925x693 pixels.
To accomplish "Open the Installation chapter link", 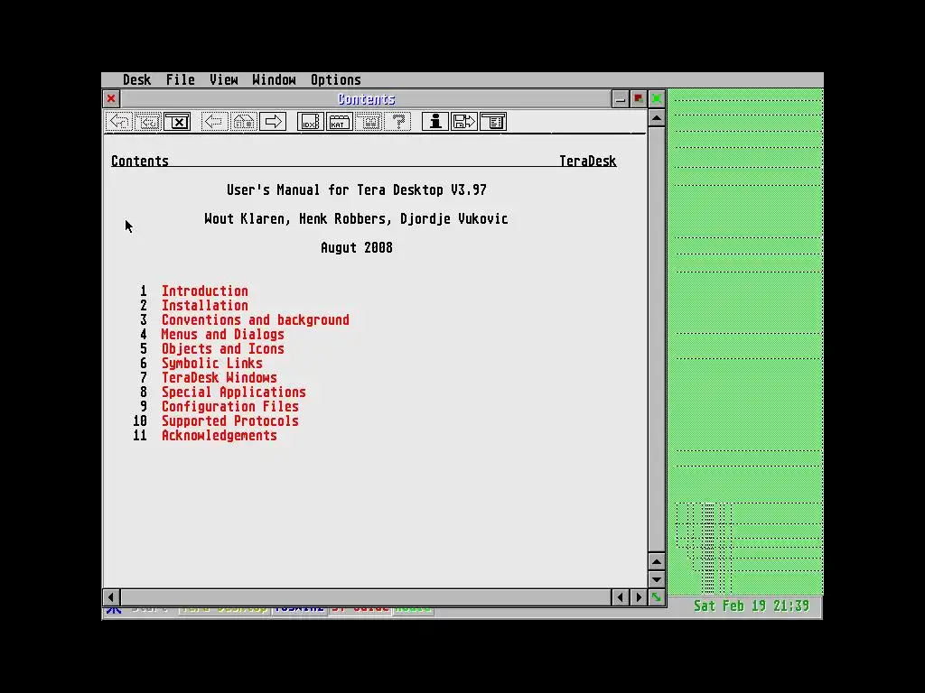I will 205,305.
